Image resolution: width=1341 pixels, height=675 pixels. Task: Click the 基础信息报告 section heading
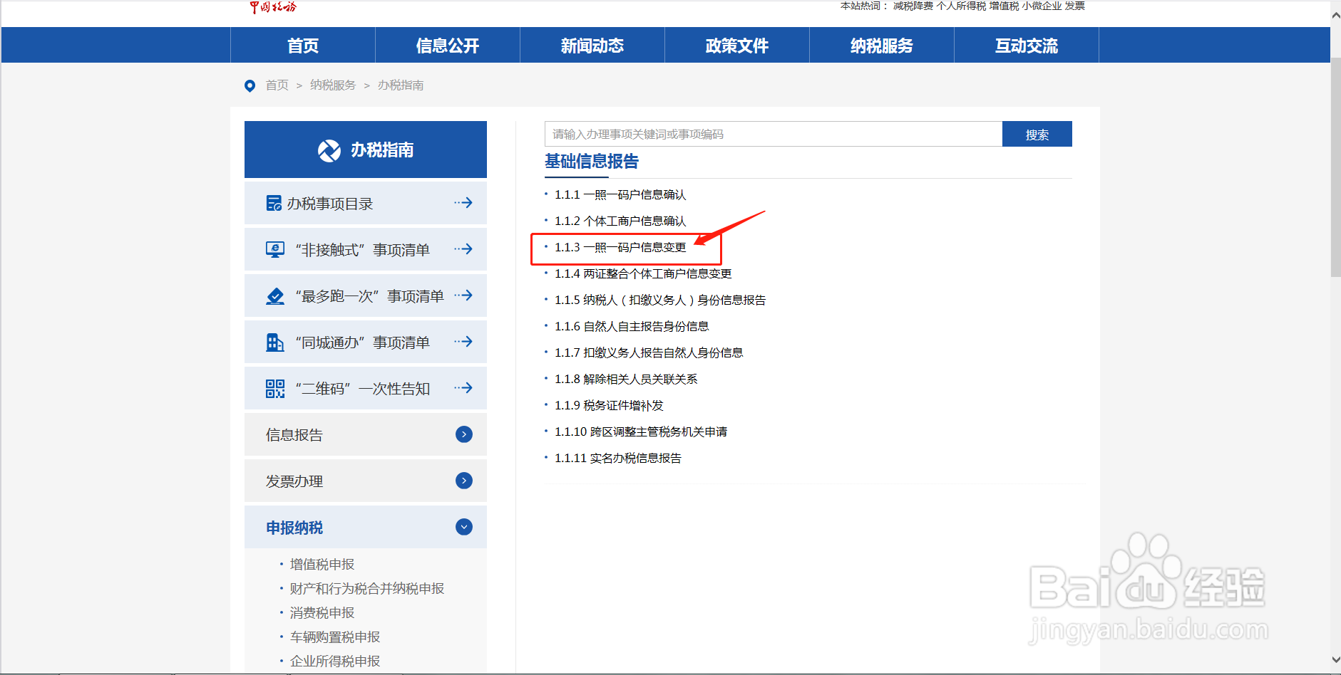coord(592,162)
